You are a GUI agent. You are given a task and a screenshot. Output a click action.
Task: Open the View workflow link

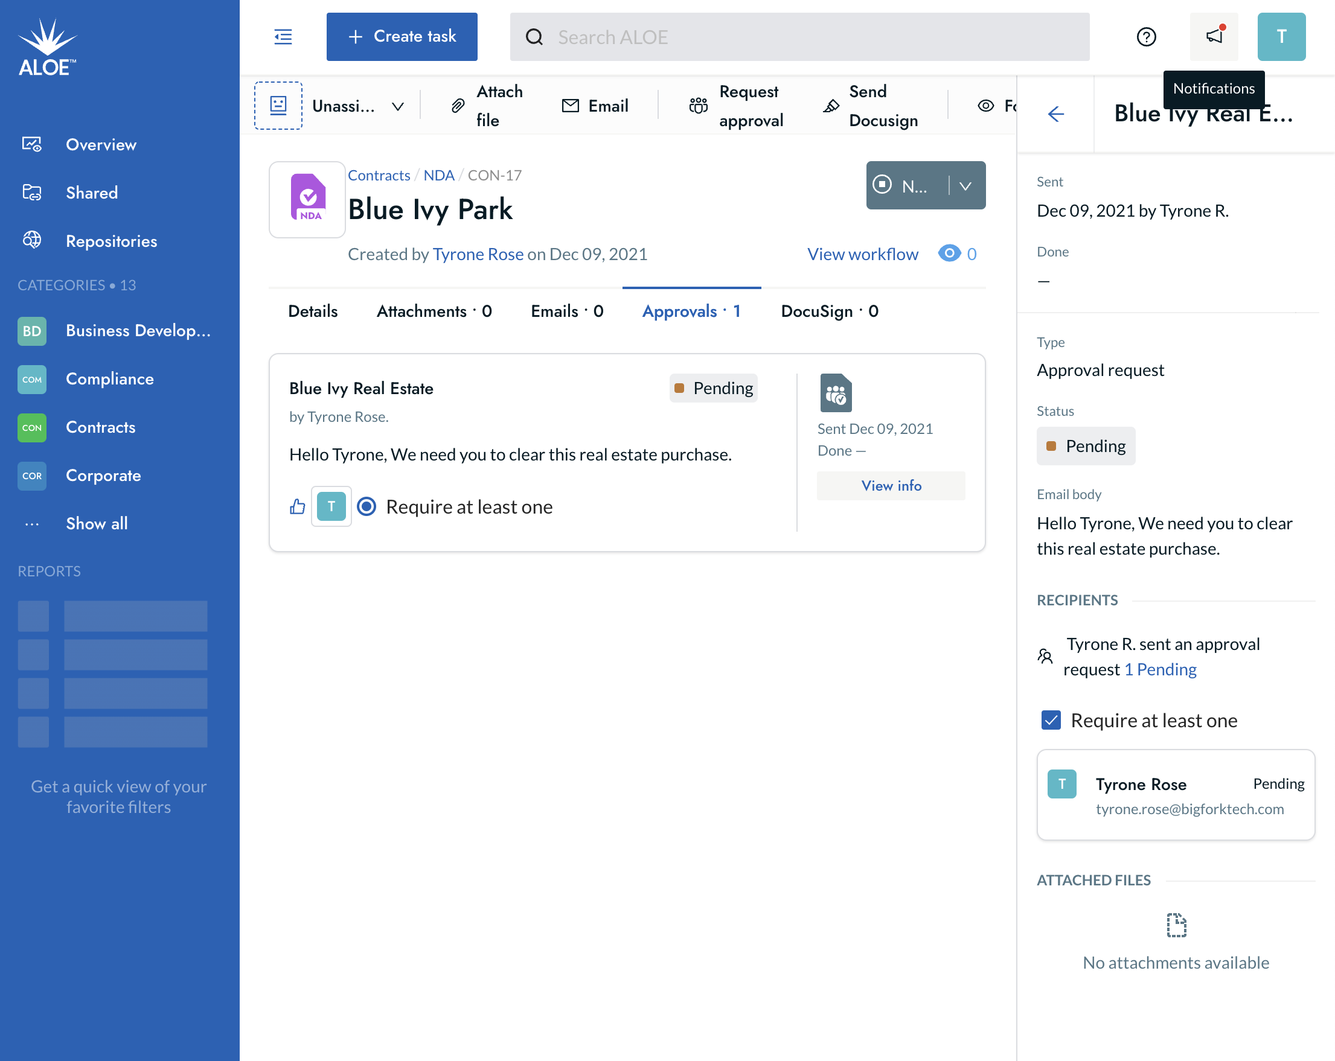(x=862, y=254)
